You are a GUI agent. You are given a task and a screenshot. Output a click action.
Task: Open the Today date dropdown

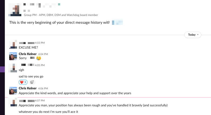(193, 35)
